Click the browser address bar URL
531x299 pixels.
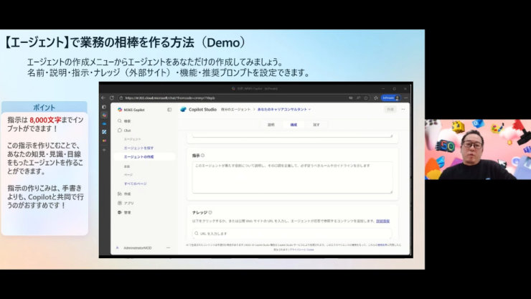click(169, 98)
